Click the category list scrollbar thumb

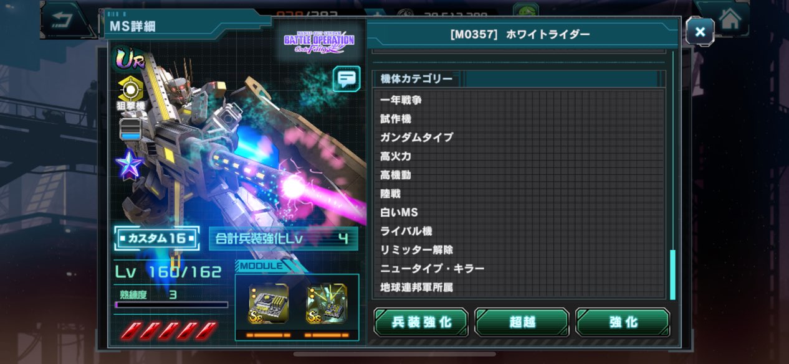click(x=672, y=274)
